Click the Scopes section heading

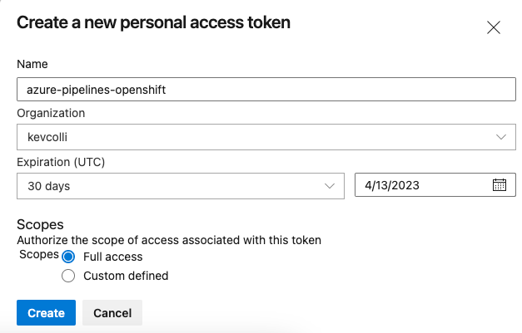click(40, 225)
